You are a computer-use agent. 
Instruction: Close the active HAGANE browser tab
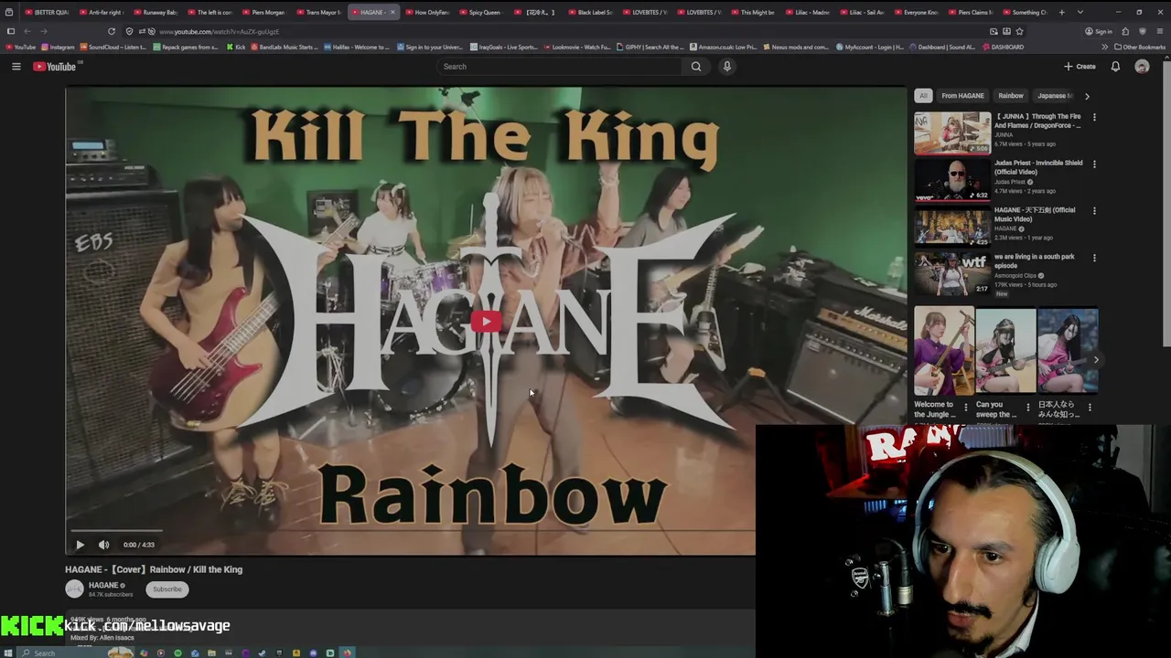pyautogui.click(x=392, y=12)
